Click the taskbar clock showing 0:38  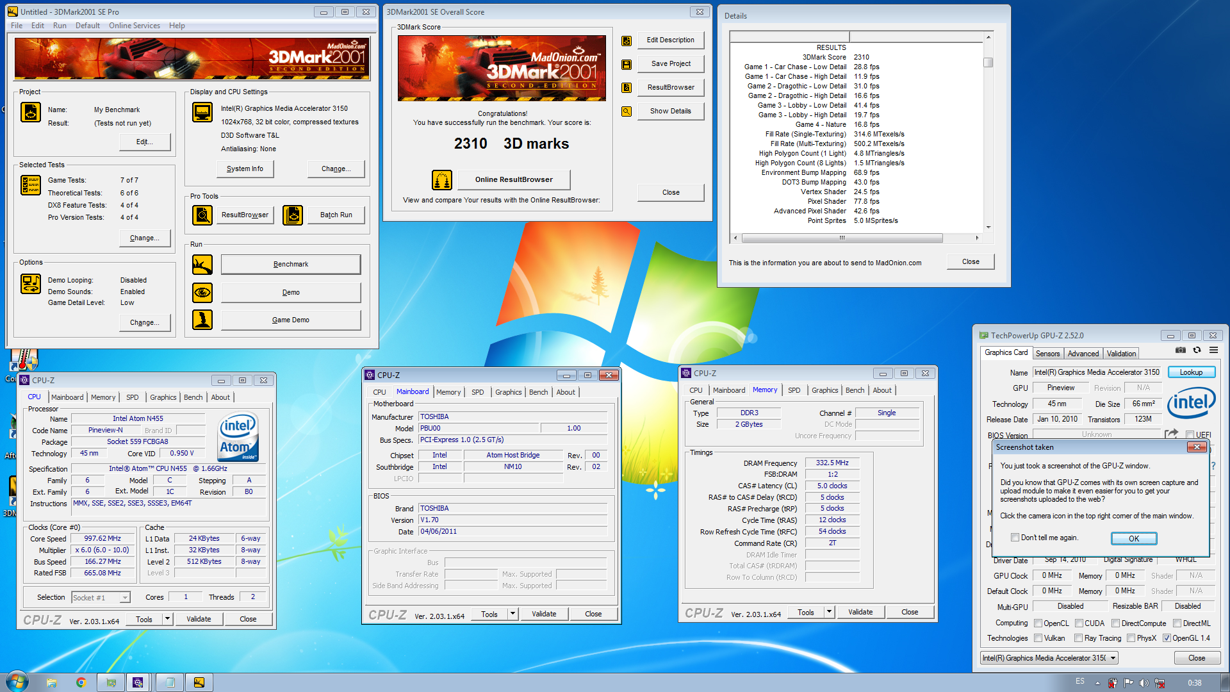tap(1195, 683)
